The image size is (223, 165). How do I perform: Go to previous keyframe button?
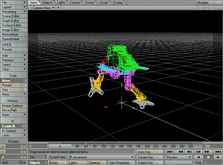pos(179,152)
